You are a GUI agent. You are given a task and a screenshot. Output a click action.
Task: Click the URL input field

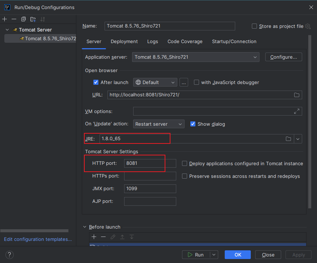205,95
